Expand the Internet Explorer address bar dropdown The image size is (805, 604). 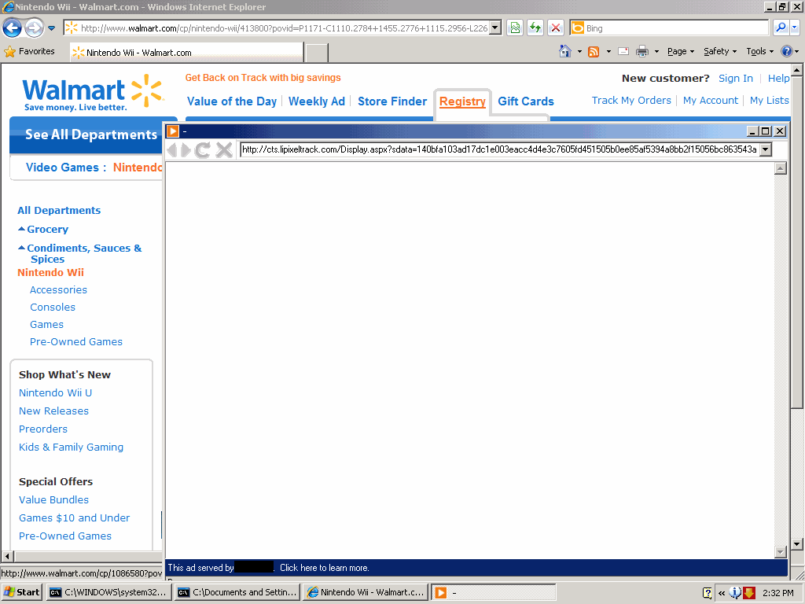(495, 28)
